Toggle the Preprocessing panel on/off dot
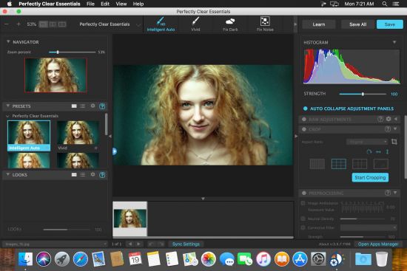 click(x=304, y=193)
